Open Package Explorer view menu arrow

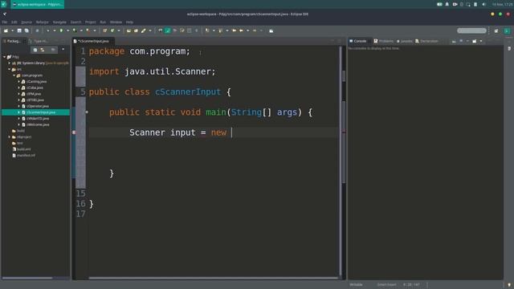[63, 50]
